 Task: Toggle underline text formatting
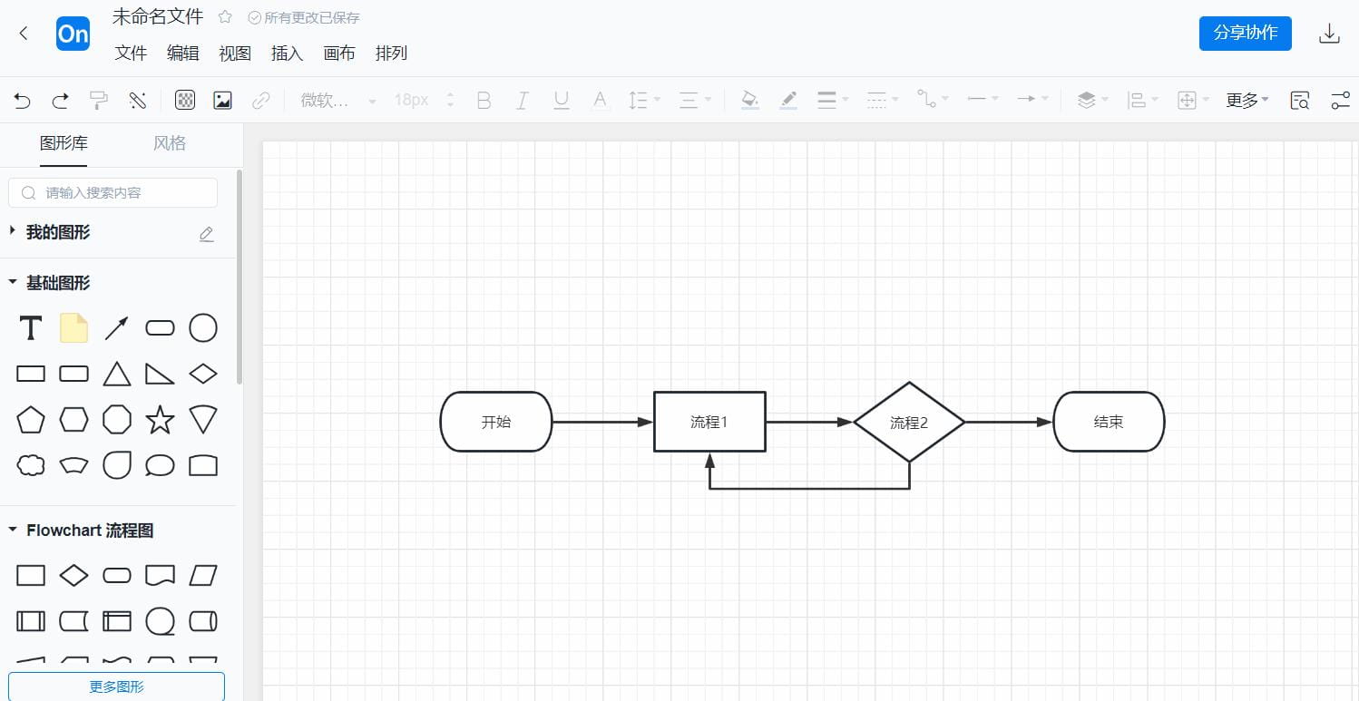562,100
